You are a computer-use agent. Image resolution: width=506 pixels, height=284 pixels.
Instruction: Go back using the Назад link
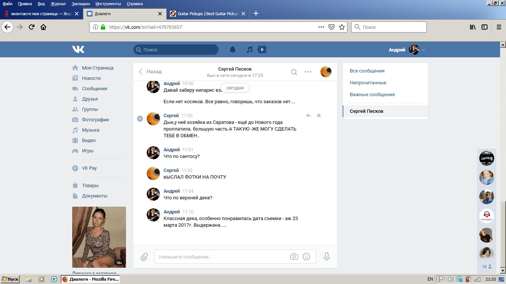click(150, 72)
